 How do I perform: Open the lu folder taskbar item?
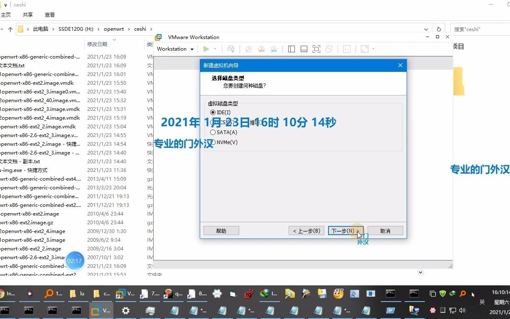[77, 294]
